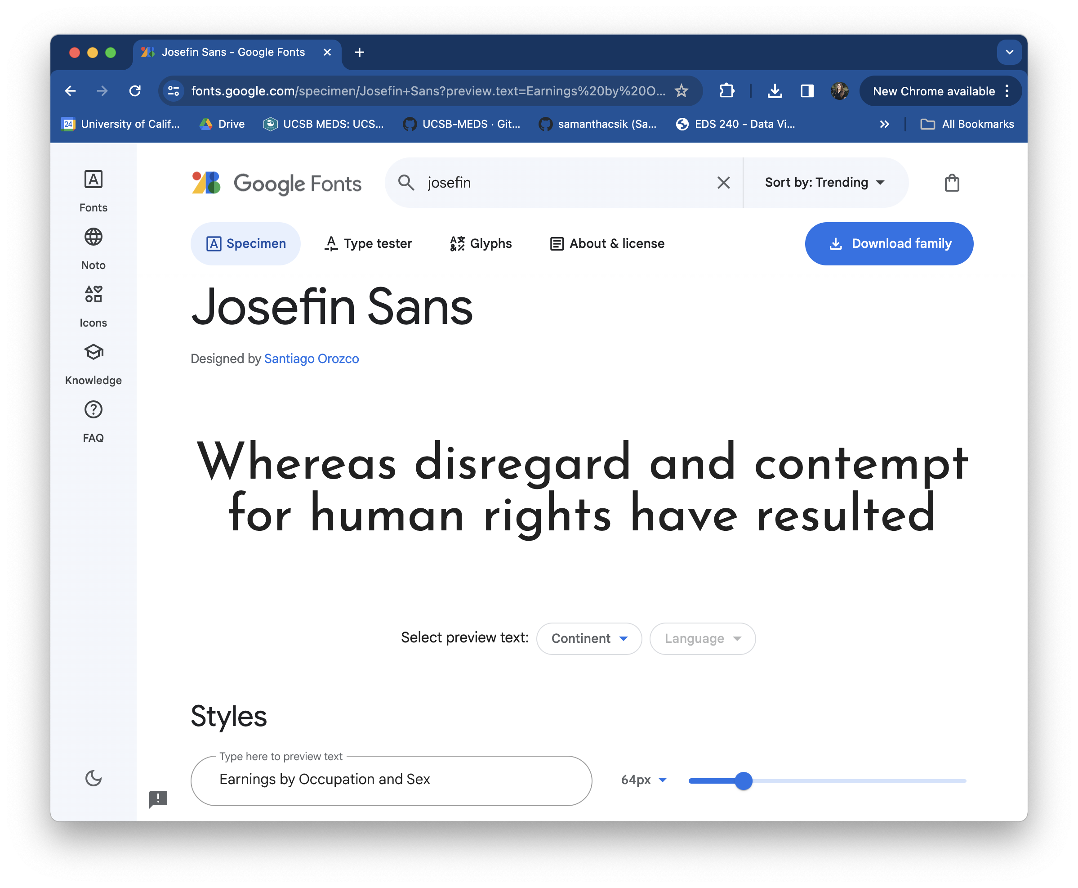Switch to the Glyphs tab

pyautogui.click(x=481, y=243)
